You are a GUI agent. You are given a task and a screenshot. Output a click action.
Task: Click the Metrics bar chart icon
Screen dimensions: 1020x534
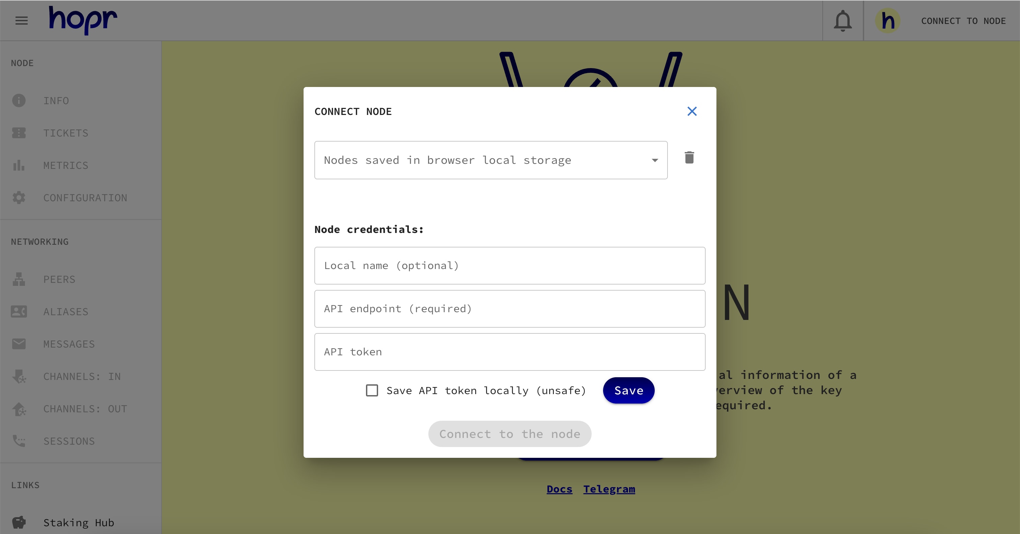click(19, 165)
